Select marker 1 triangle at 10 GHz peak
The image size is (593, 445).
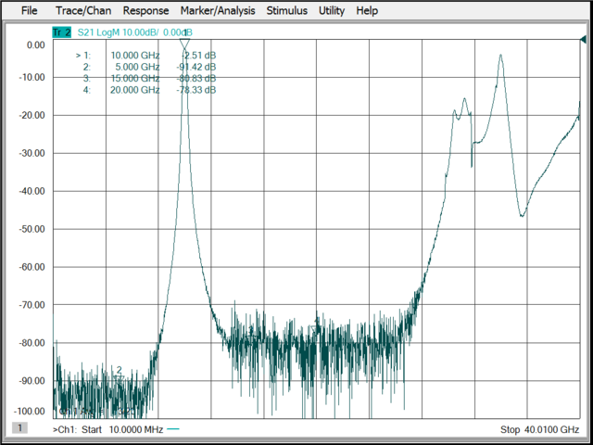pos(184,44)
